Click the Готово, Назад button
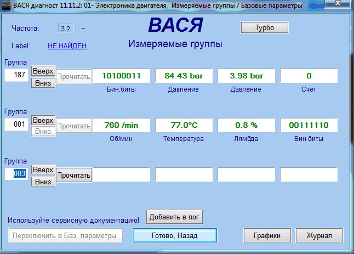 175,236
